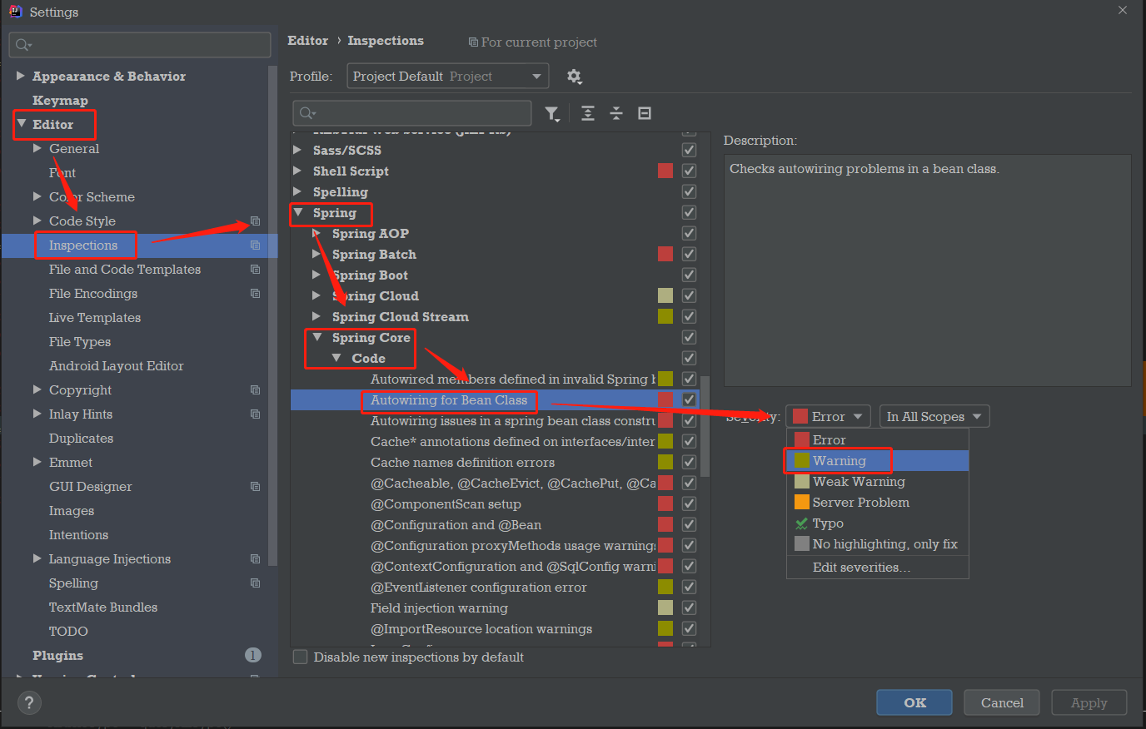Toggle Spring Batch inspections checkbox

pyautogui.click(x=689, y=254)
